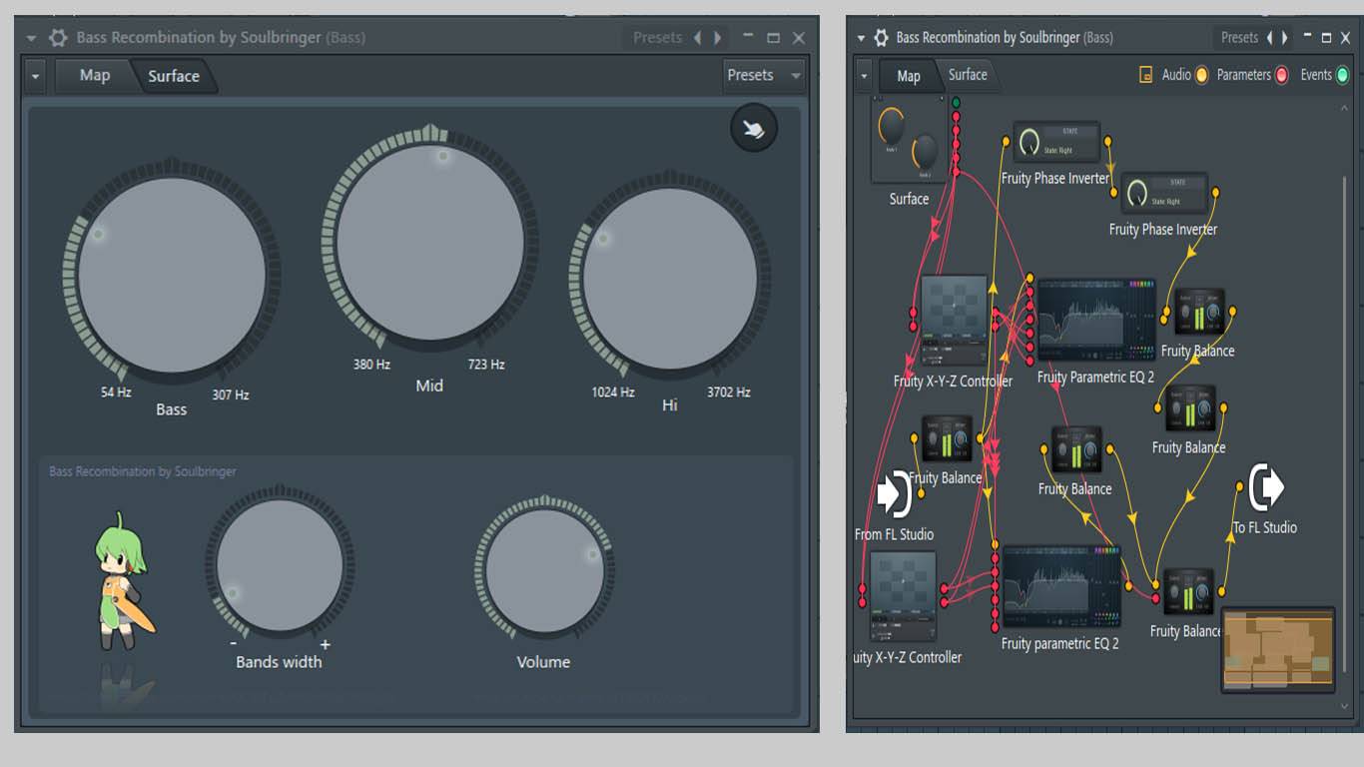Click the Volume knob
The image size is (1364, 767).
click(x=544, y=571)
